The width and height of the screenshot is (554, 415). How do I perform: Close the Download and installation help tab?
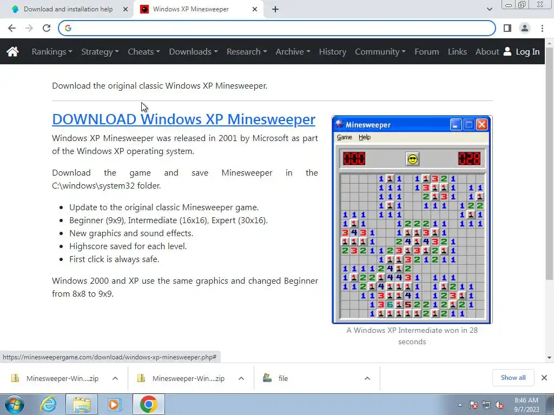pyautogui.click(x=126, y=9)
